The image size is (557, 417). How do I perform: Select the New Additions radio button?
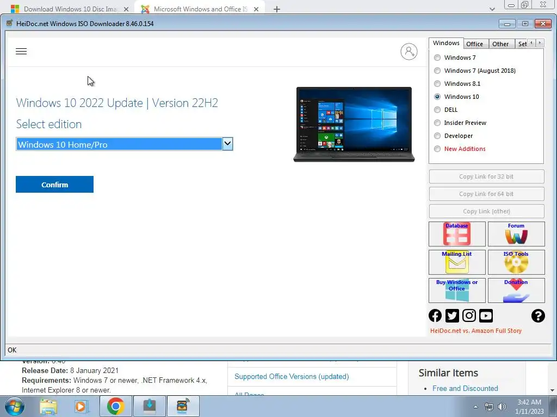(x=437, y=149)
